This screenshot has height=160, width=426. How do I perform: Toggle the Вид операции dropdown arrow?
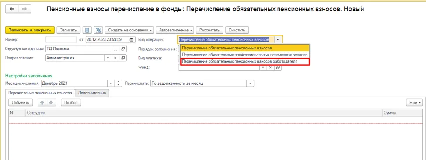[x=278, y=40]
